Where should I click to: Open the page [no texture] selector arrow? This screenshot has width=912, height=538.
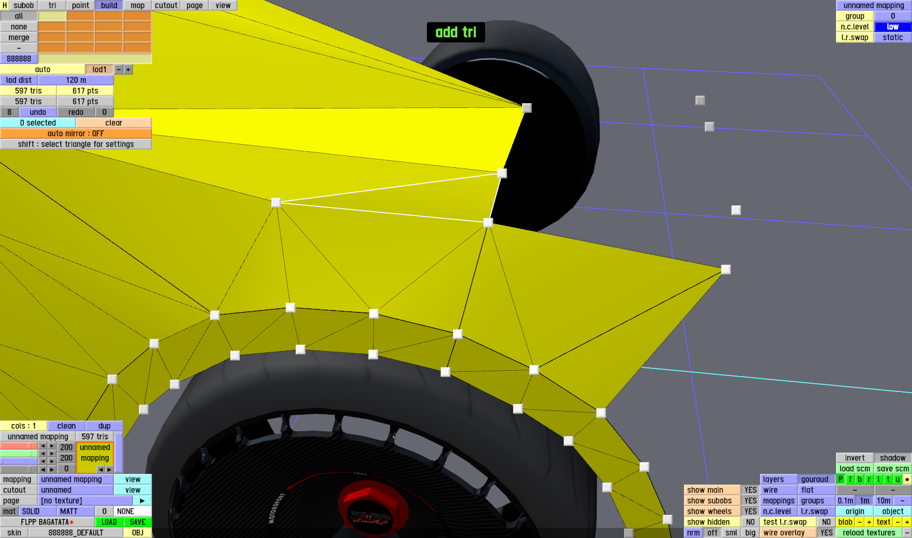(x=142, y=501)
